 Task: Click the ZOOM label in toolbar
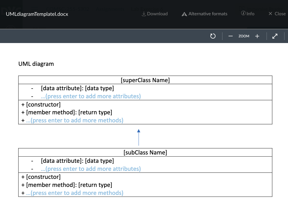tap(244, 36)
